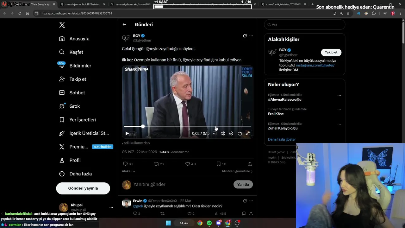Open more options for Zuhal Kalaycıoğlu trend
405x228 pixels.
[339, 124]
